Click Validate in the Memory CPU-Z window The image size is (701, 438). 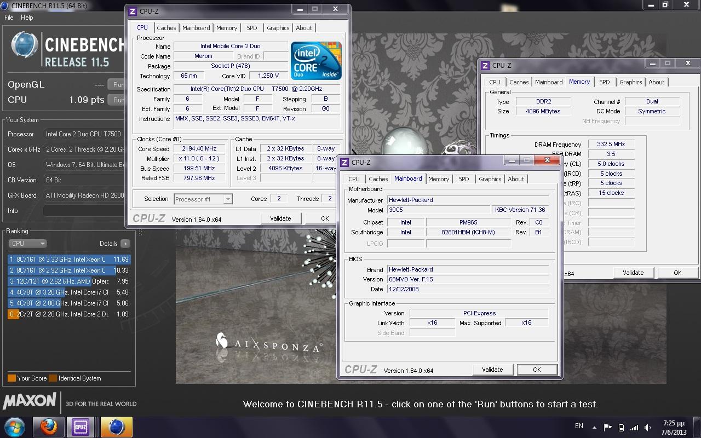[633, 273]
